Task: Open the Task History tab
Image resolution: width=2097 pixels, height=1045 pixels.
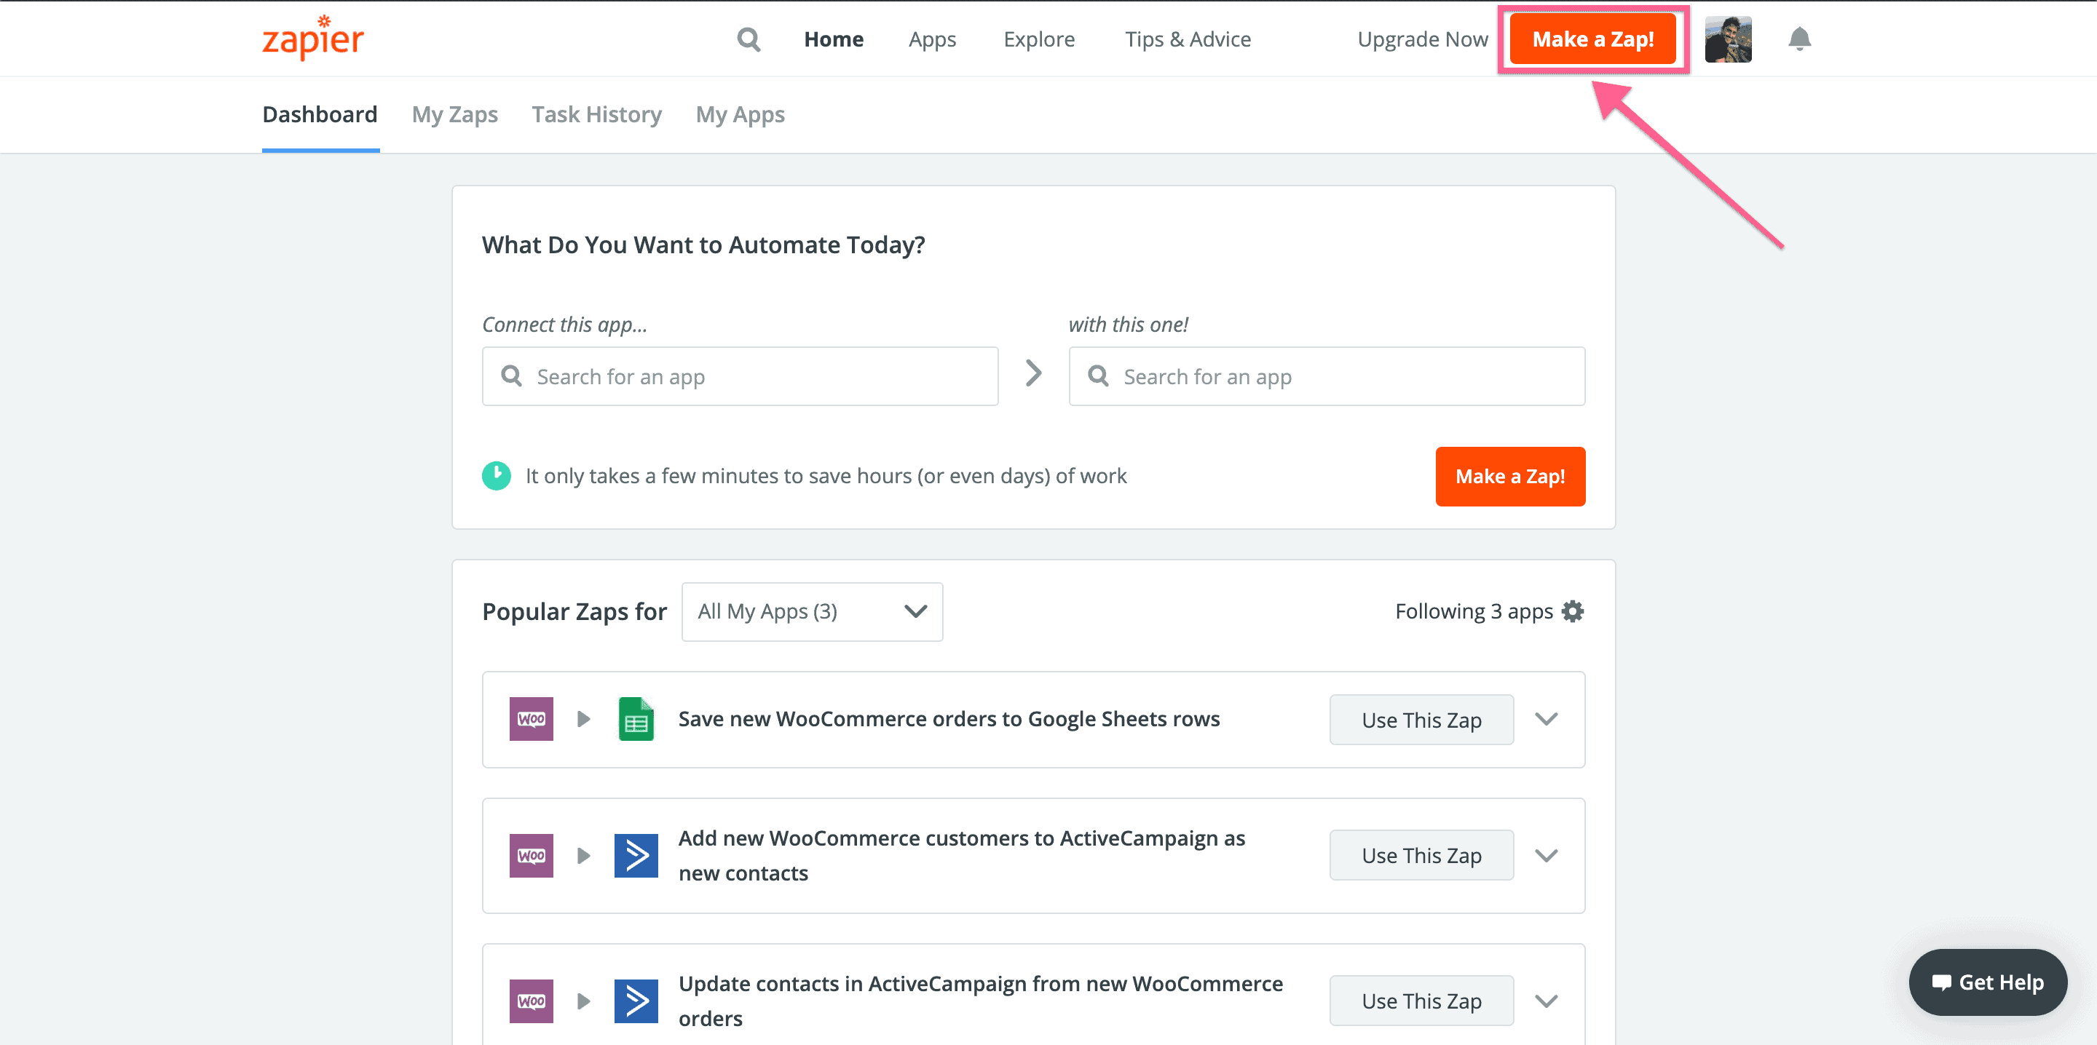Action: 597,114
